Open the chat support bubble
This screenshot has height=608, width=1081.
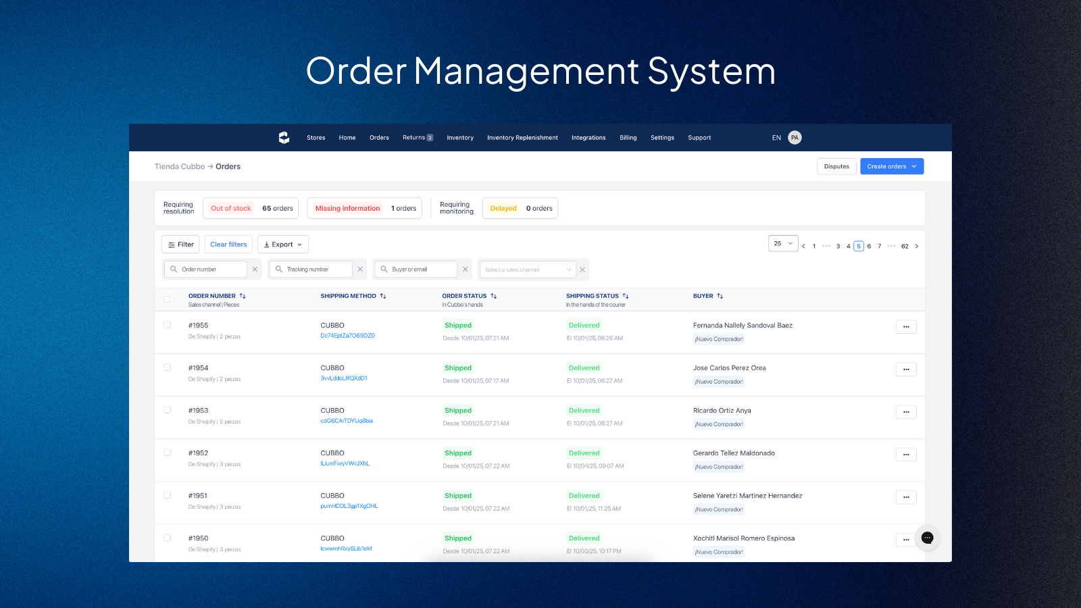point(927,538)
